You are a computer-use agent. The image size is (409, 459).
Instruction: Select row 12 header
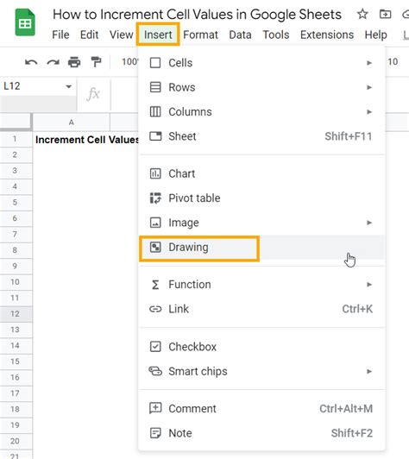coord(16,313)
